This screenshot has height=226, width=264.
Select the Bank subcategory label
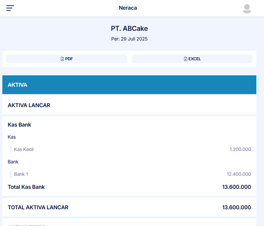[13, 162]
